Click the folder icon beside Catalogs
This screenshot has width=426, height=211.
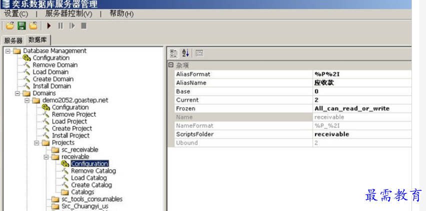(65, 192)
